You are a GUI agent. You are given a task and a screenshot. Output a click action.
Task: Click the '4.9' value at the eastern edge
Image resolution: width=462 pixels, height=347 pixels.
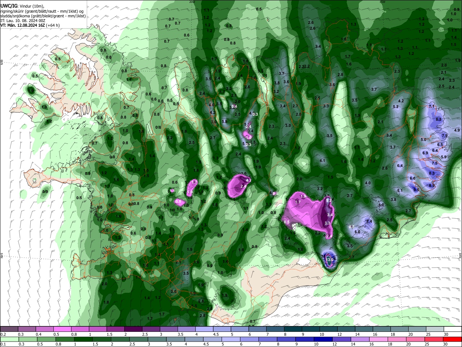[x=457, y=130]
